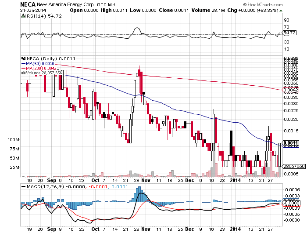This screenshot has width=307, height=233.
Task: Click the 30 level on the RSI axis
Action: pyautogui.click(x=286, y=42)
